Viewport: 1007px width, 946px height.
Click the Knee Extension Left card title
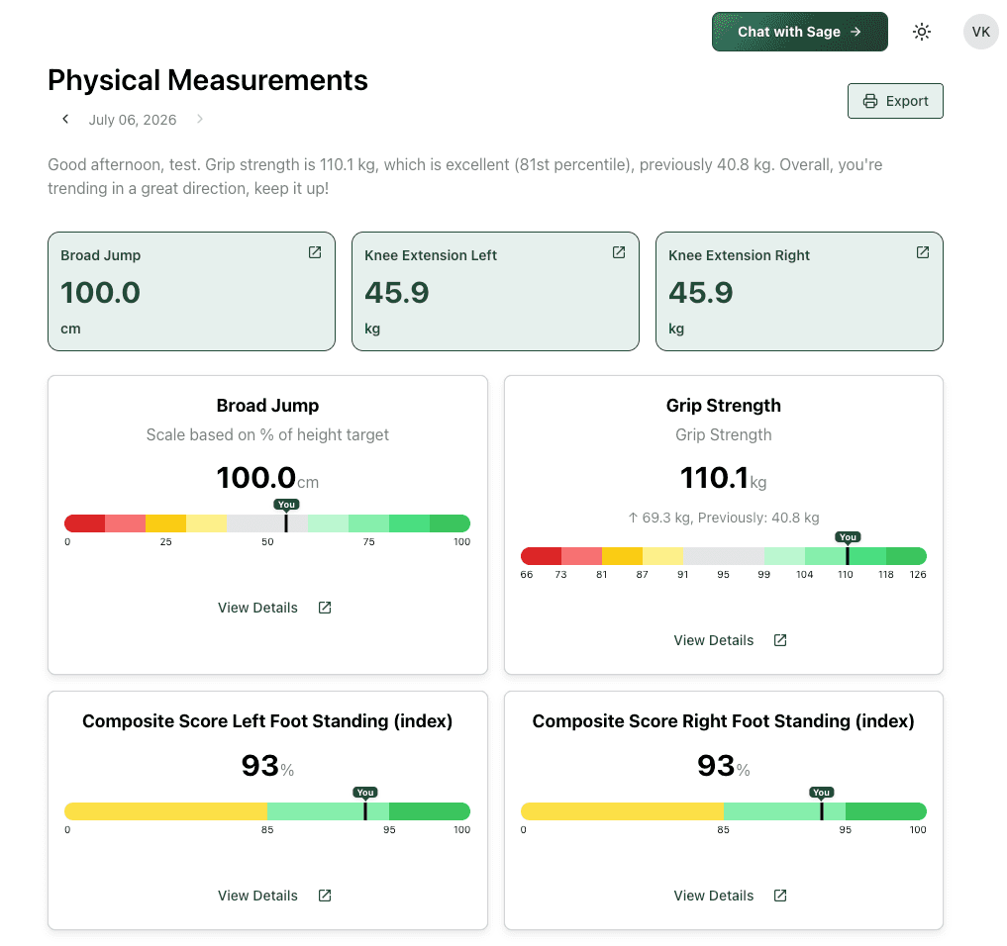431,255
